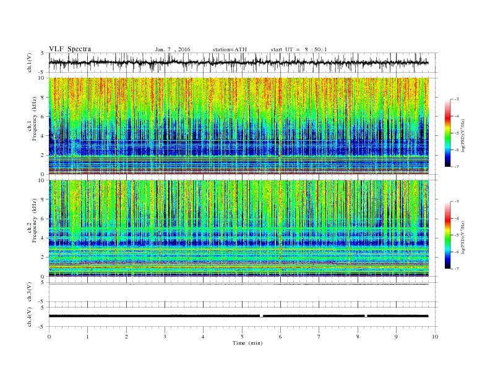Select the upper colorbar "log(PSD)(V²/Hz)" label
This screenshot has height=378, width=490.
tap(463, 135)
